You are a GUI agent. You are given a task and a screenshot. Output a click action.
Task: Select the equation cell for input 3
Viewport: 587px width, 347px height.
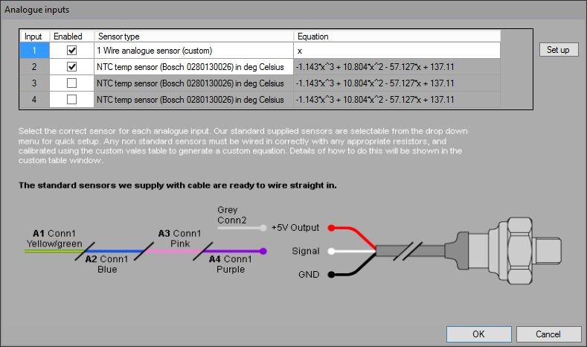pos(396,83)
